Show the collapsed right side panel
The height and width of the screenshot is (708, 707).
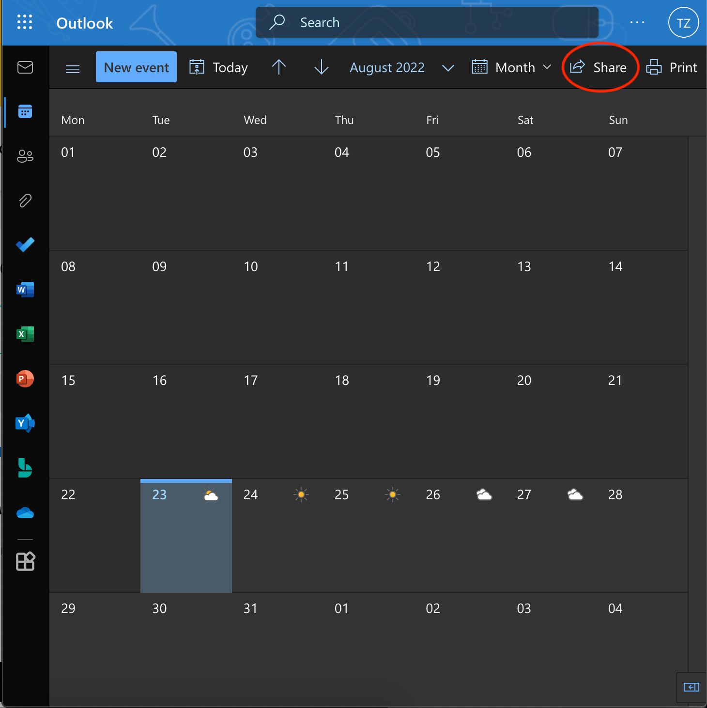[691, 687]
